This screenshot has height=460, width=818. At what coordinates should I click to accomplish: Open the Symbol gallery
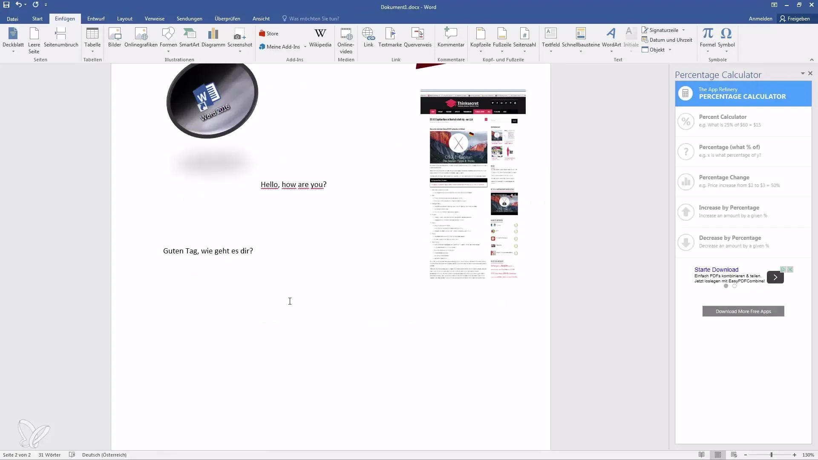(x=726, y=40)
